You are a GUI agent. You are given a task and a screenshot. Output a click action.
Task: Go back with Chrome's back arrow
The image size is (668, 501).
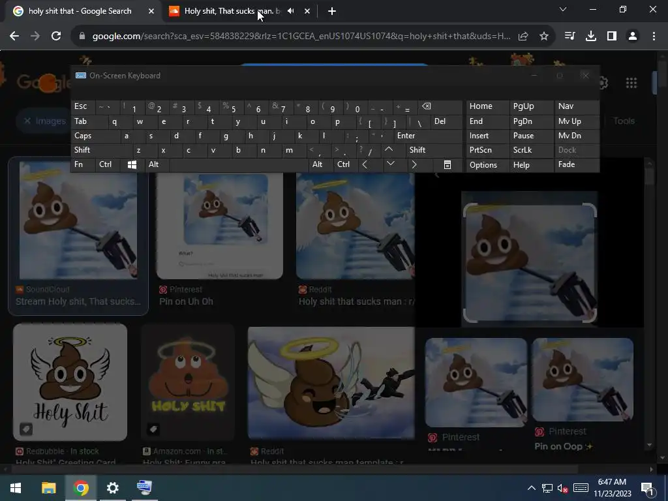14,37
